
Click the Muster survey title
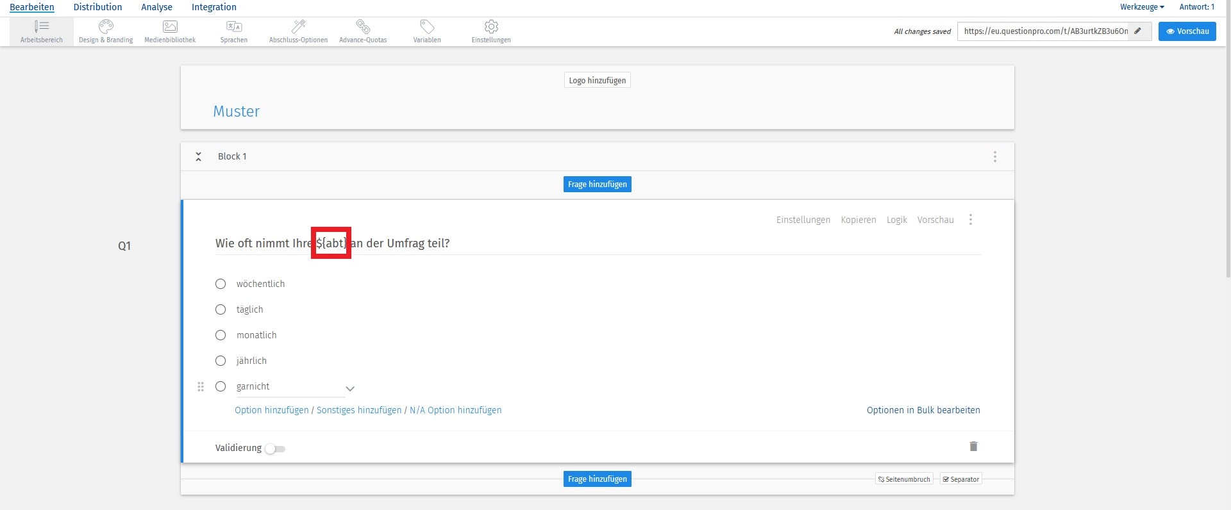pos(237,111)
